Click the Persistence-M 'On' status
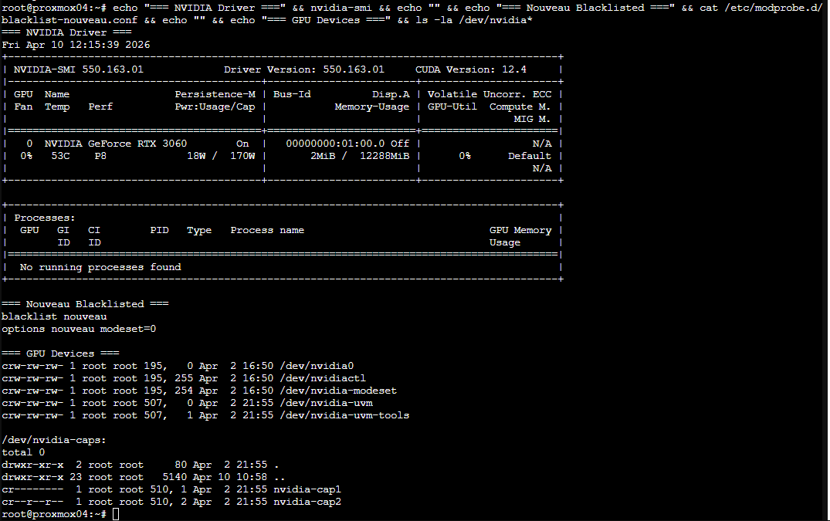830x521 pixels. 242,143
